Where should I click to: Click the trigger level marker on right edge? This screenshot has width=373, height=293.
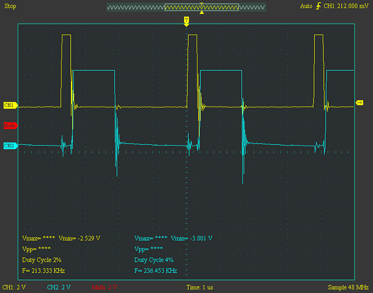coord(359,103)
